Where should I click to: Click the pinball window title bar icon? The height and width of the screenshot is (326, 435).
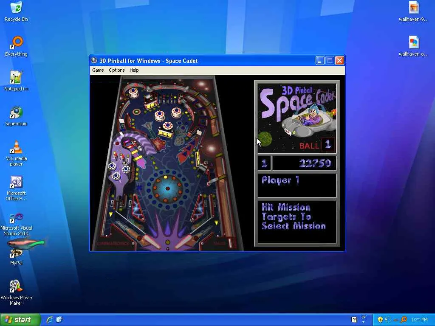point(94,60)
